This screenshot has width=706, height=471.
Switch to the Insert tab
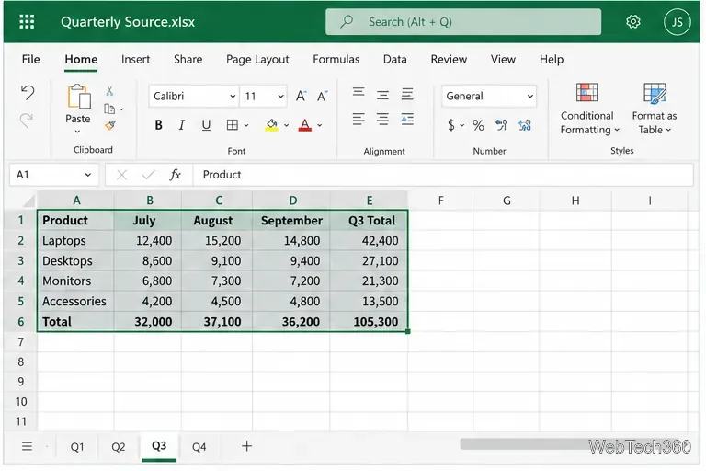[x=135, y=59]
